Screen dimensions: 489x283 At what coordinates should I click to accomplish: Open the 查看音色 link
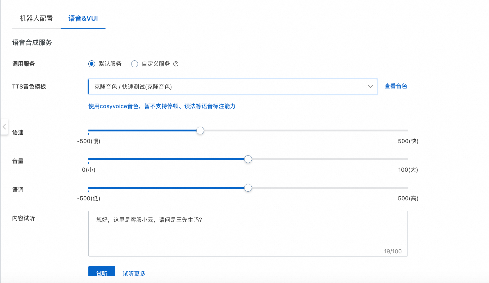click(396, 86)
